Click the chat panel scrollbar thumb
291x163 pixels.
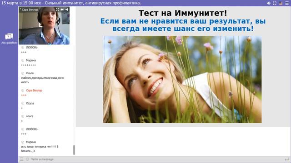point(74,150)
